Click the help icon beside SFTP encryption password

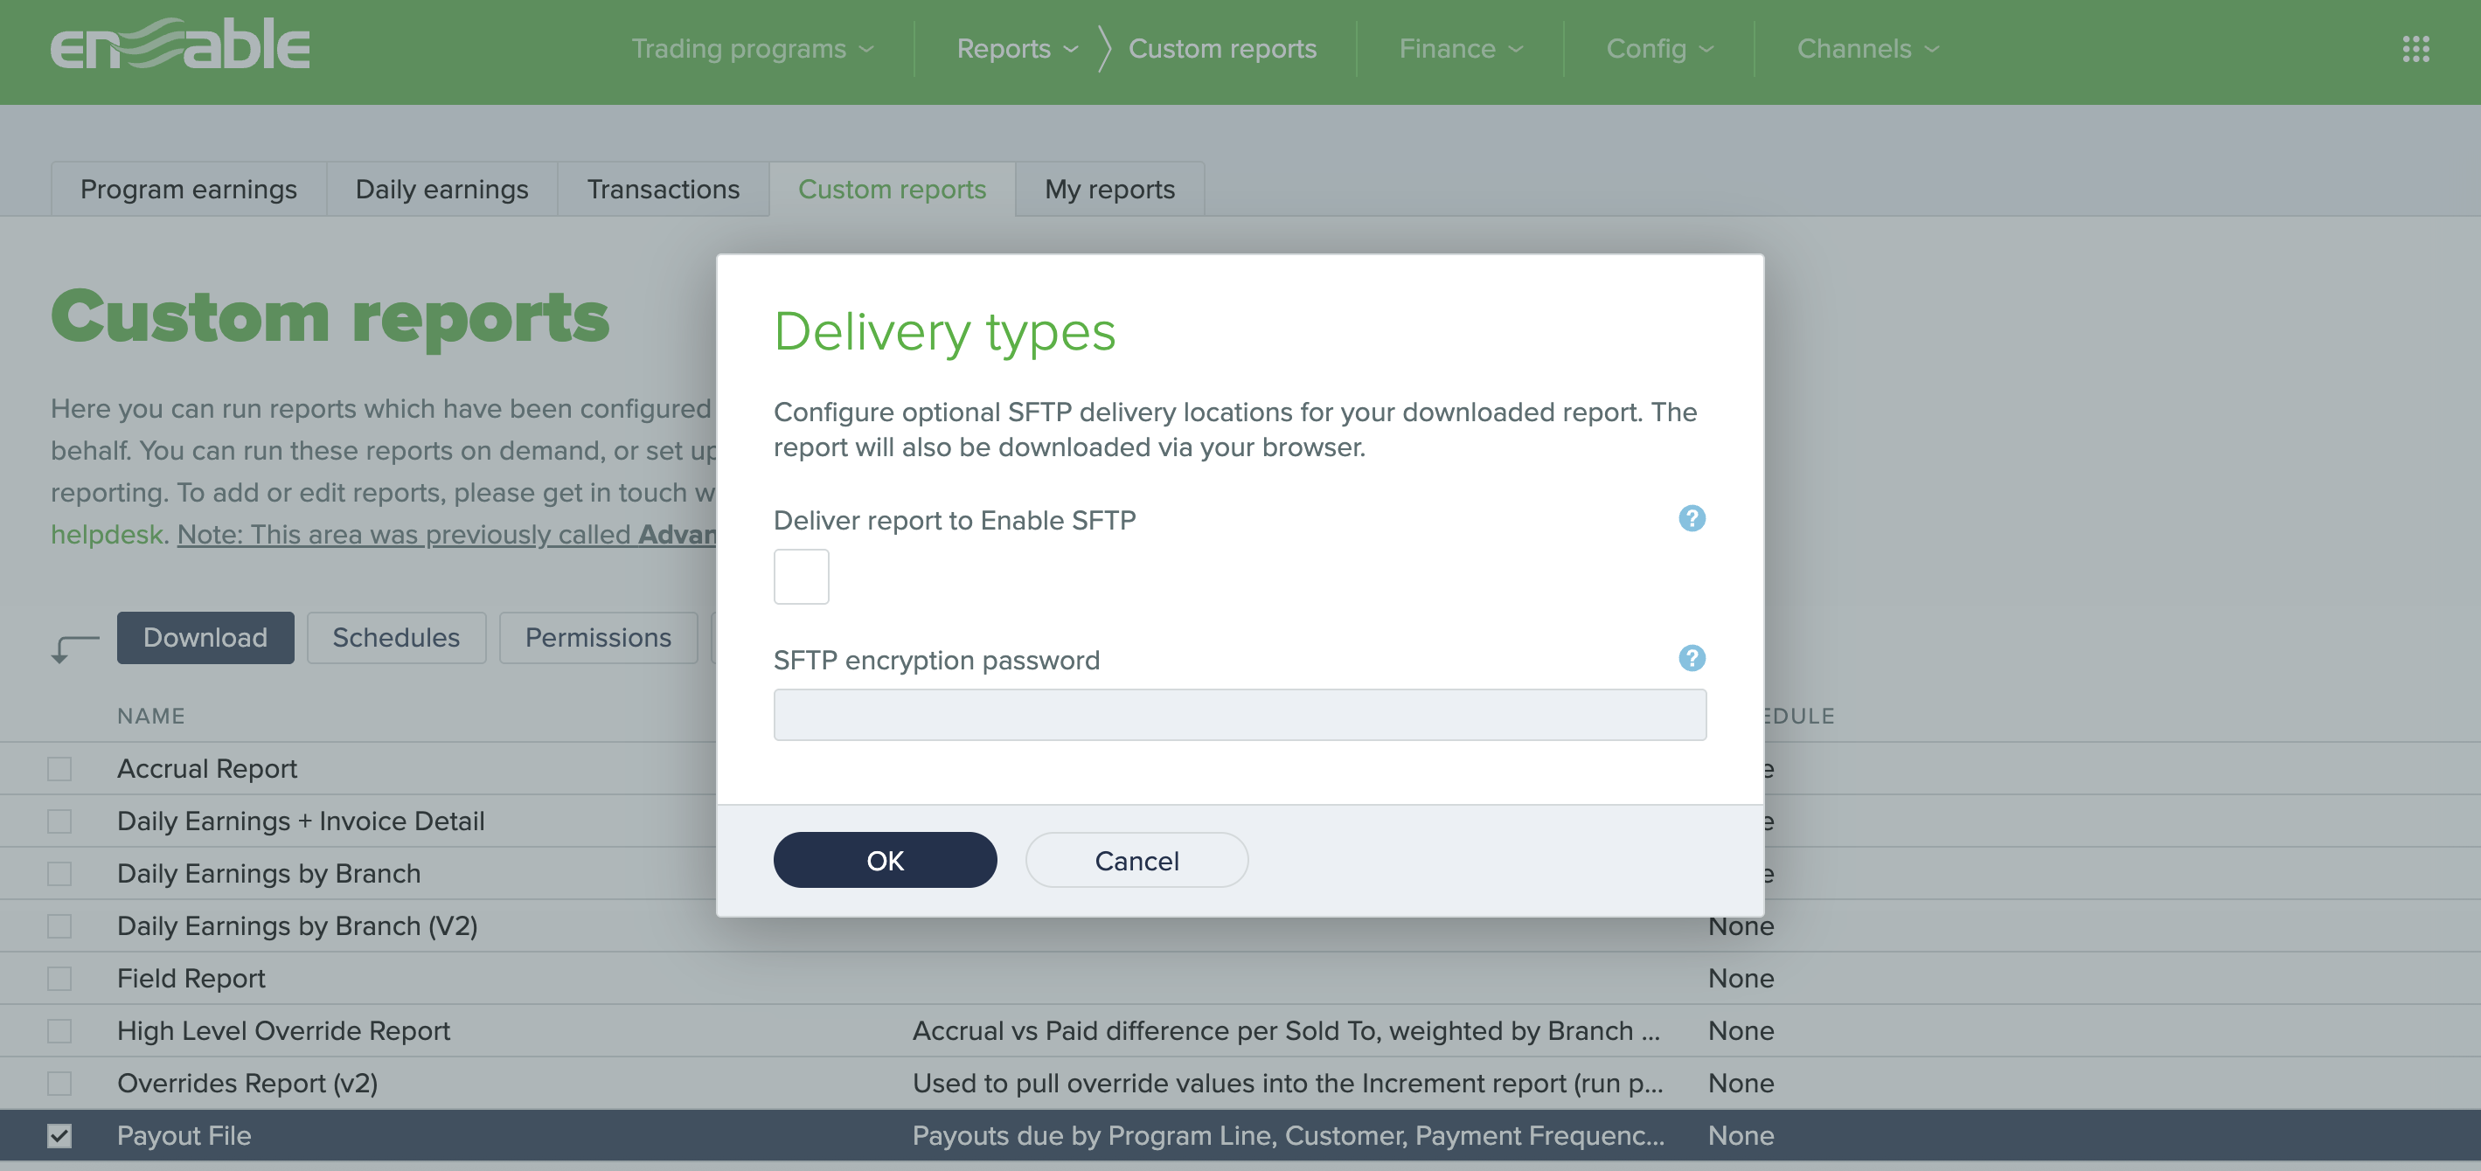point(1692,659)
